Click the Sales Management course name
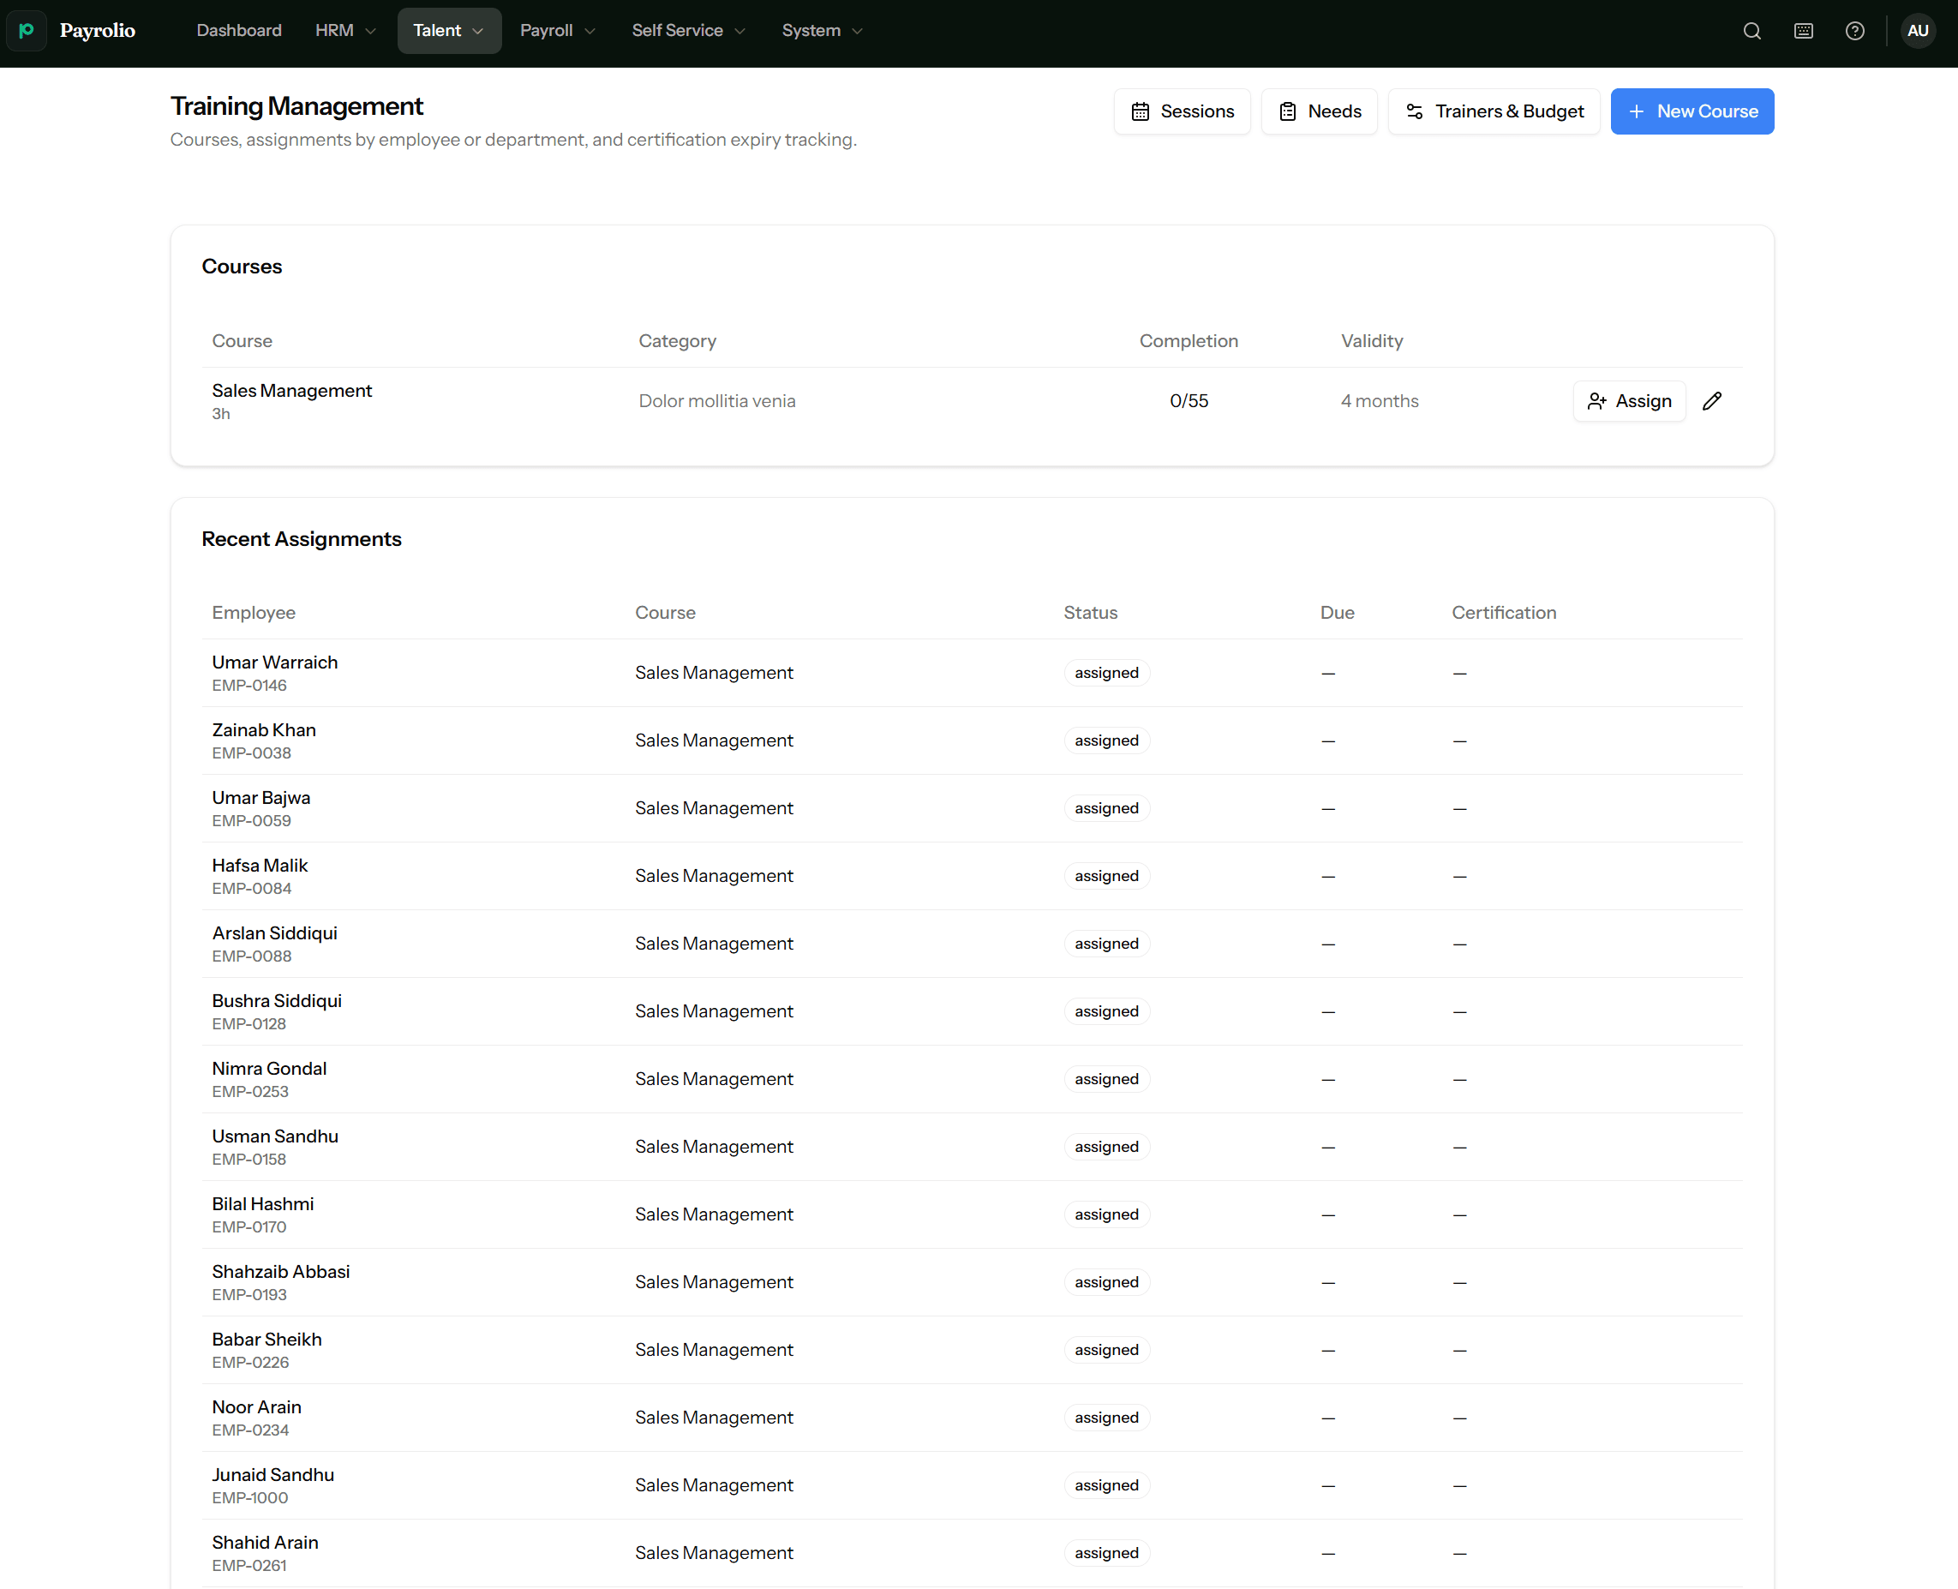This screenshot has height=1589, width=1958. [x=292, y=391]
